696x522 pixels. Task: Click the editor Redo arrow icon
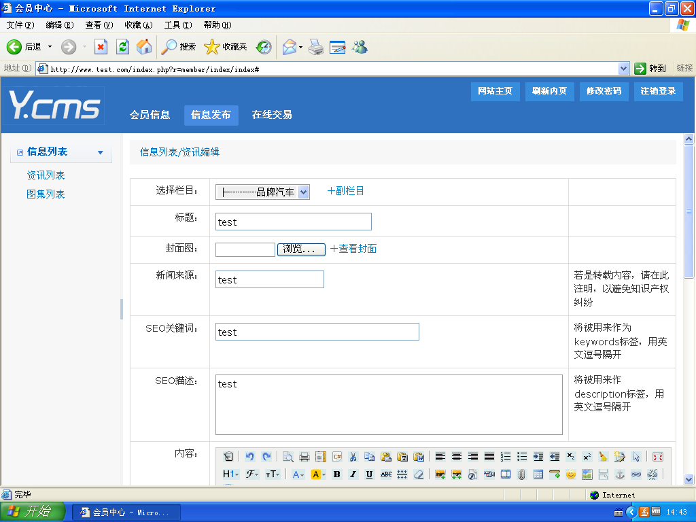point(266,456)
